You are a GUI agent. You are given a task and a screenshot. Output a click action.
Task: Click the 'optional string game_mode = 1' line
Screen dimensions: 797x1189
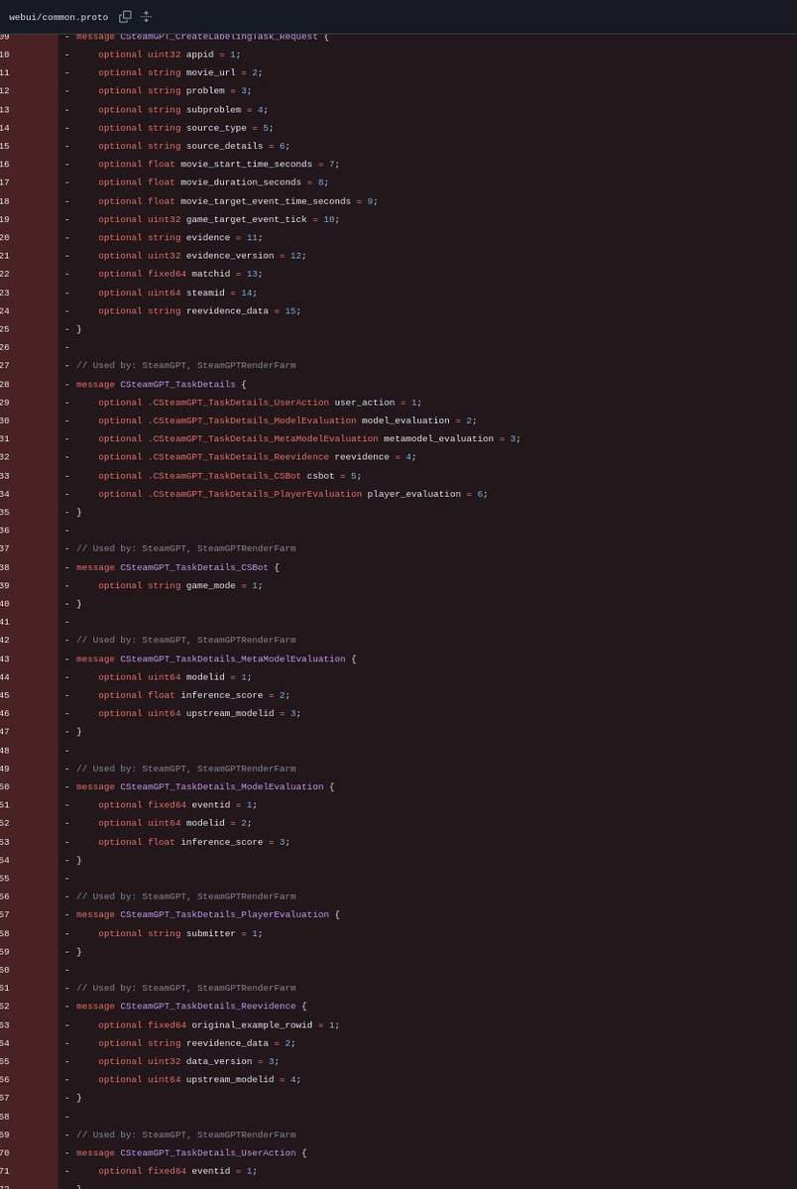tap(180, 586)
